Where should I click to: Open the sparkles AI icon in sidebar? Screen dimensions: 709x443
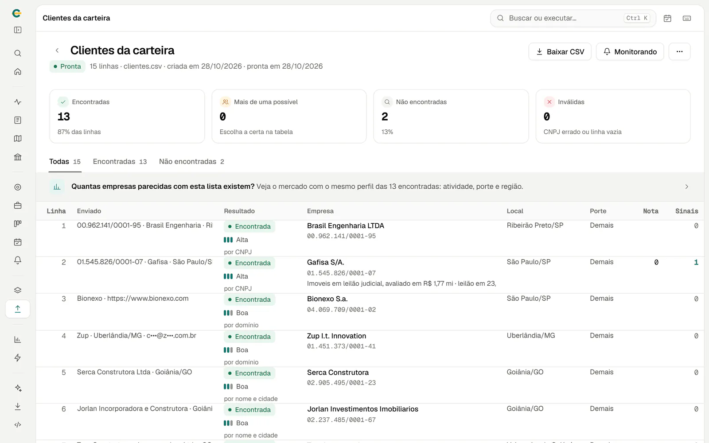click(x=18, y=388)
